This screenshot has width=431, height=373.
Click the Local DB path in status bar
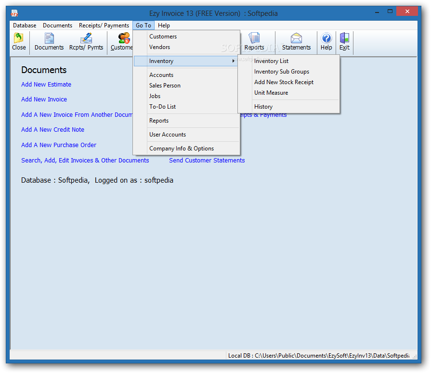tap(319, 355)
